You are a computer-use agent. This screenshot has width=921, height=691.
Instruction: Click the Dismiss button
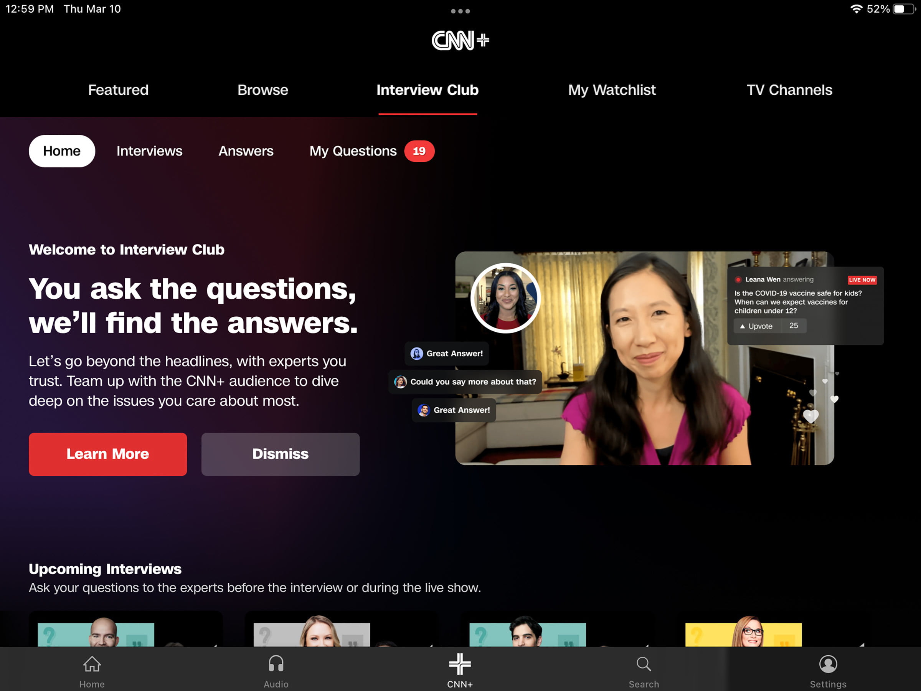[281, 454]
